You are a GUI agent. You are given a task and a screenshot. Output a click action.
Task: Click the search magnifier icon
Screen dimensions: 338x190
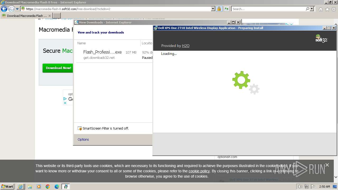[307, 9]
